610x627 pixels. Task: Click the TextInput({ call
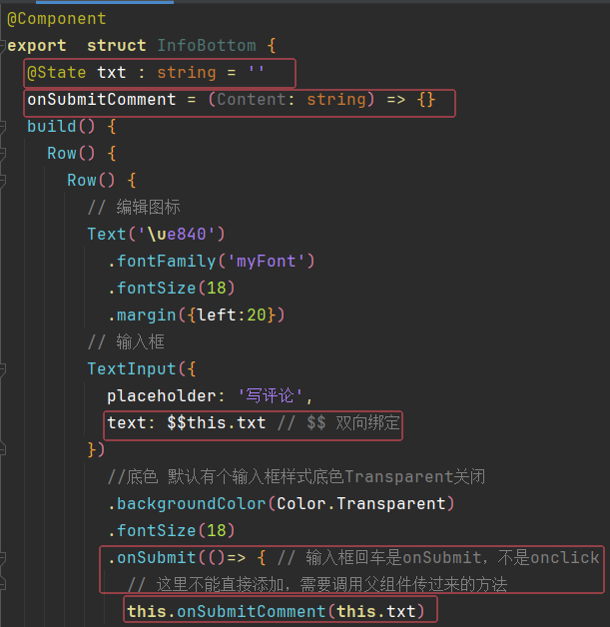(142, 369)
